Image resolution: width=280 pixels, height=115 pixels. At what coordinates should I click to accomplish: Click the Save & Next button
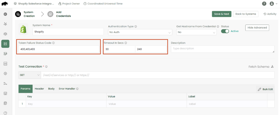click(x=222, y=14)
